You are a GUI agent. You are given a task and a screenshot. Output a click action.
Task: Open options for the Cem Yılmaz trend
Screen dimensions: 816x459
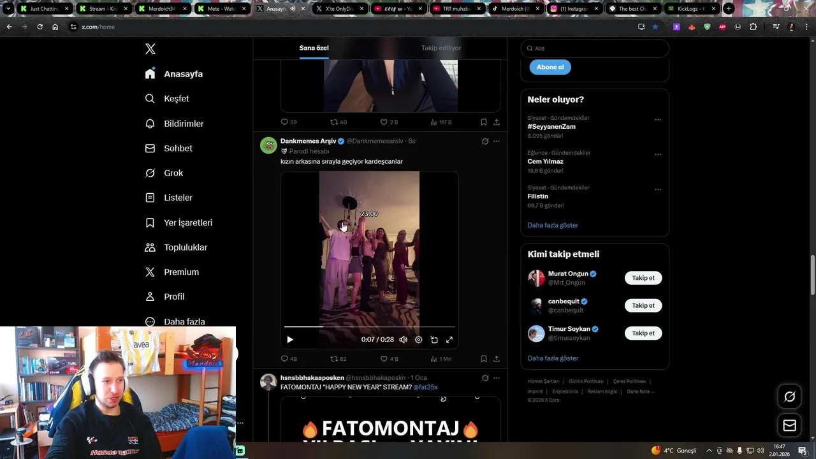pos(658,154)
